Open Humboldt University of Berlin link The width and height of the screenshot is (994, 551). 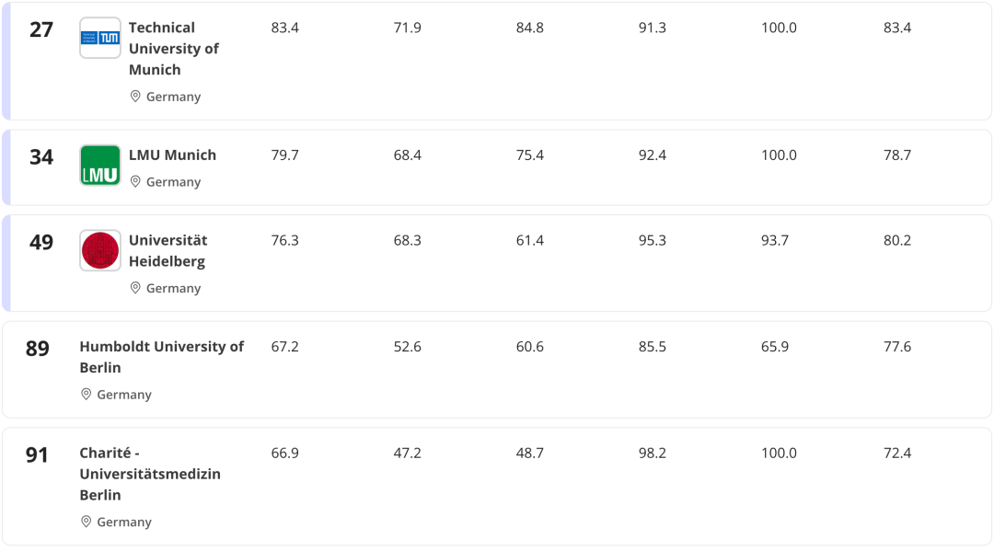pyautogui.click(x=161, y=357)
